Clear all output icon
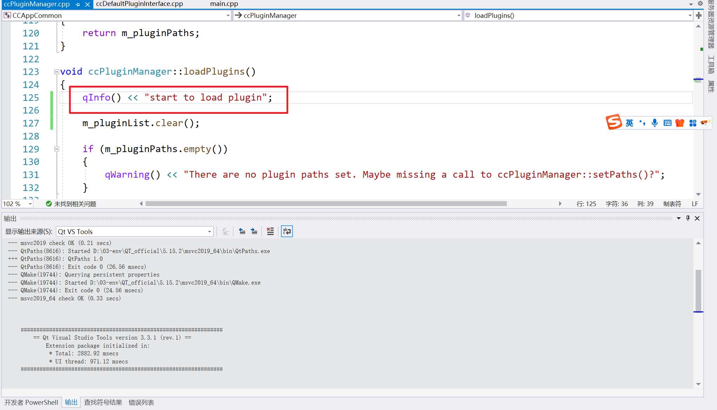Viewport: 717px width, 410px height. [270, 231]
